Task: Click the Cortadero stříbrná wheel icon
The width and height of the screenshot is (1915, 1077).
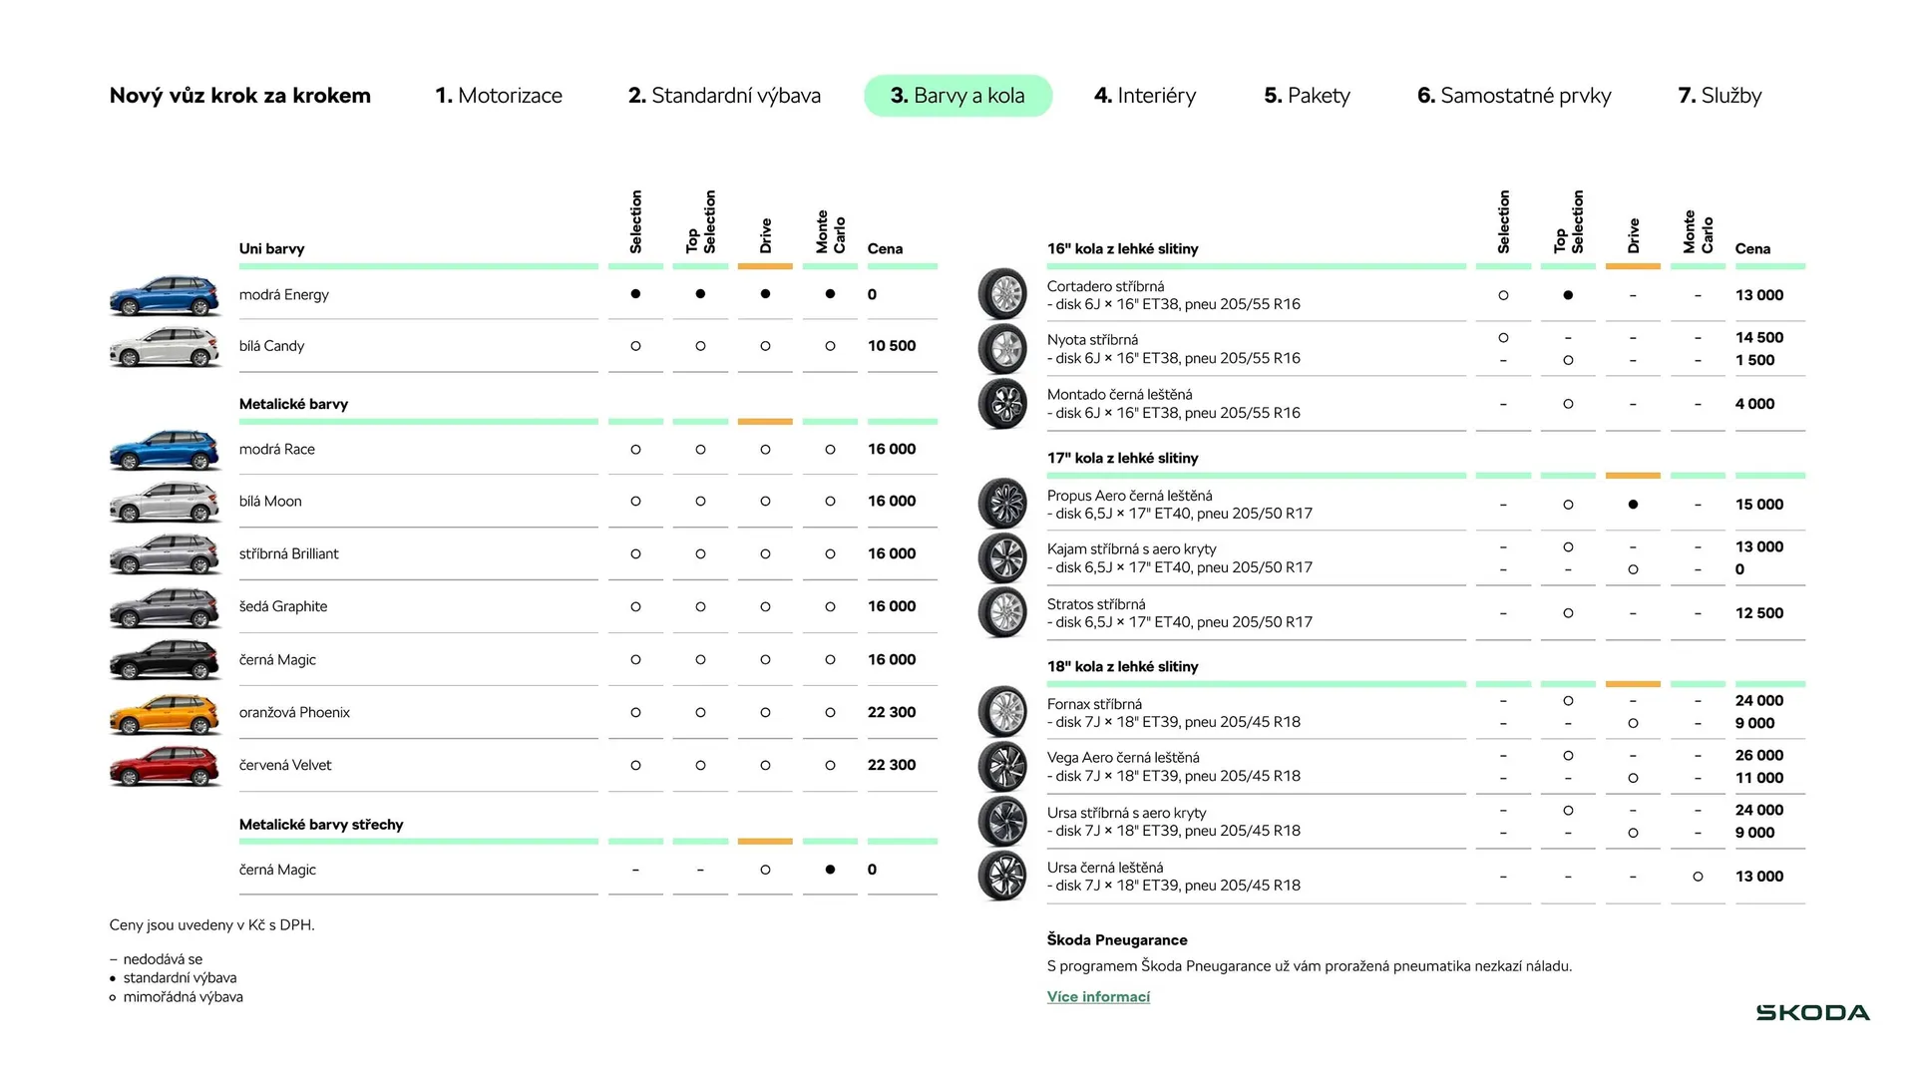Action: (x=1002, y=294)
